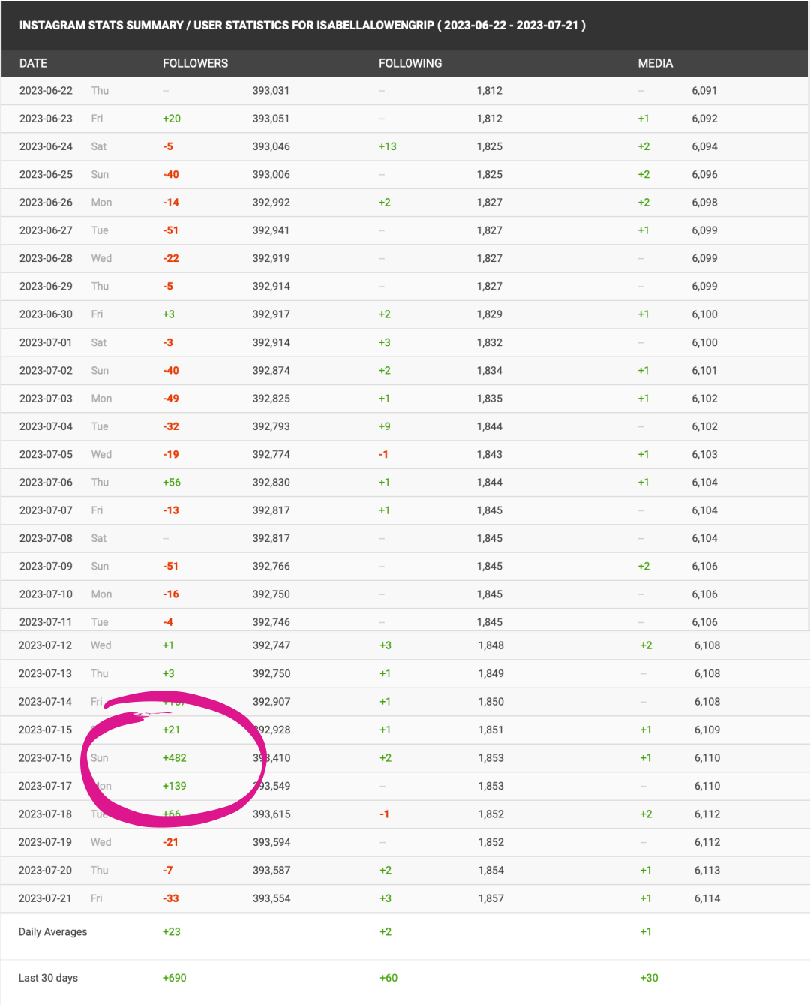Click the +2 daily average following value

point(385,932)
